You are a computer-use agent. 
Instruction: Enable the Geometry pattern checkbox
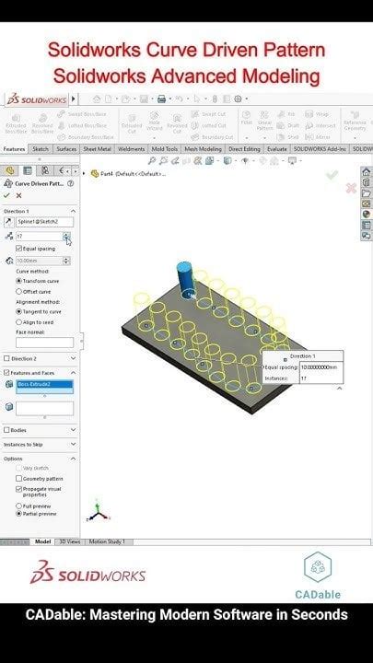(x=18, y=479)
